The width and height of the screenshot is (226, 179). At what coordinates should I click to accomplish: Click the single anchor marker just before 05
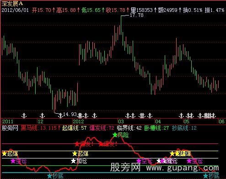point(181,116)
